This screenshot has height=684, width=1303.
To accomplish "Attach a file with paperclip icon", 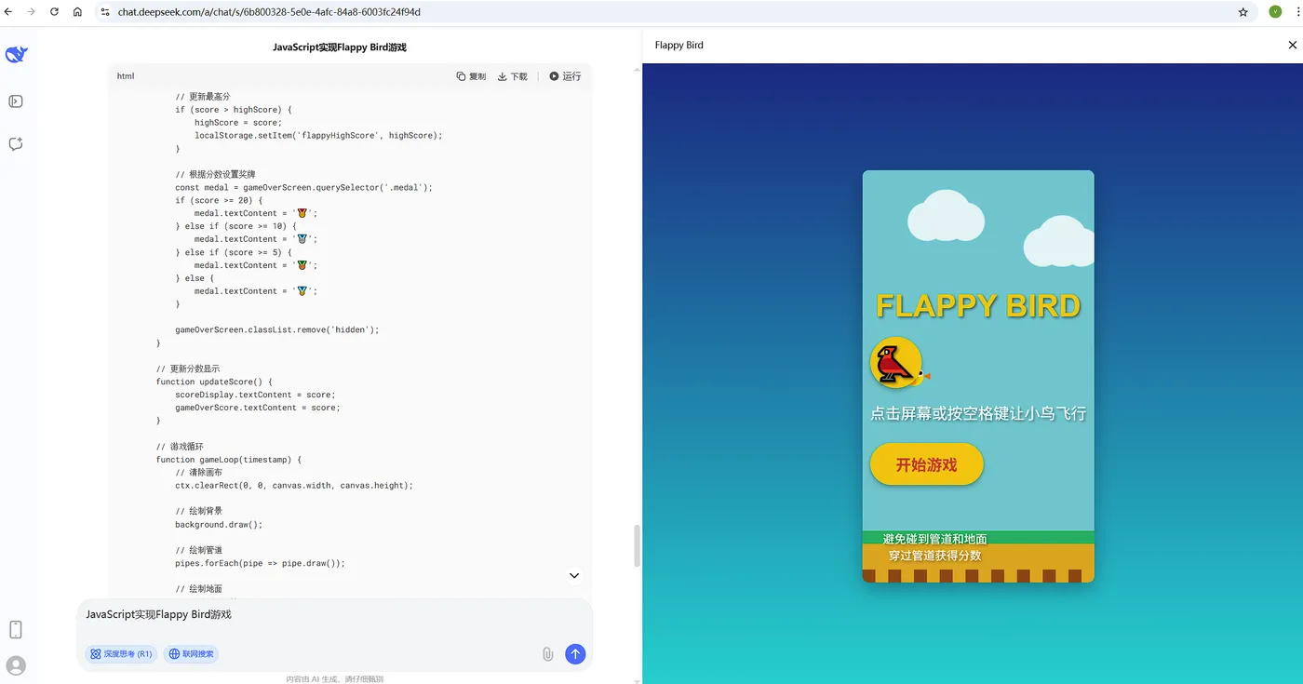I will pos(548,654).
